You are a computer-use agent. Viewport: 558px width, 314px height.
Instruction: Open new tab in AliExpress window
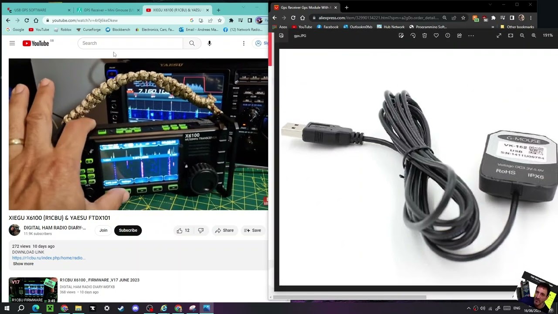click(347, 7)
